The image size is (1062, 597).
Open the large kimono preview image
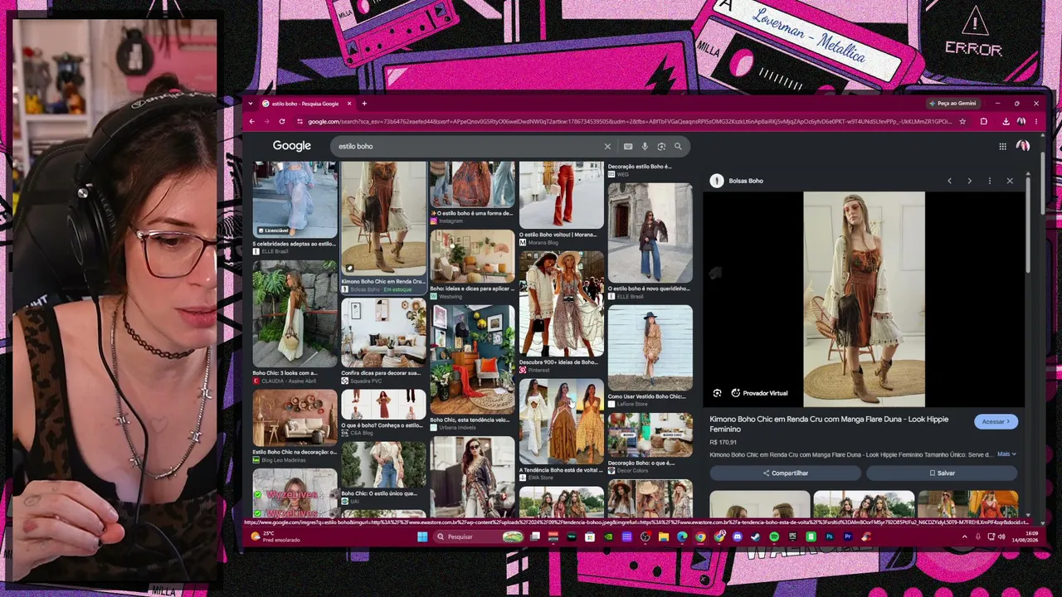pos(864,299)
